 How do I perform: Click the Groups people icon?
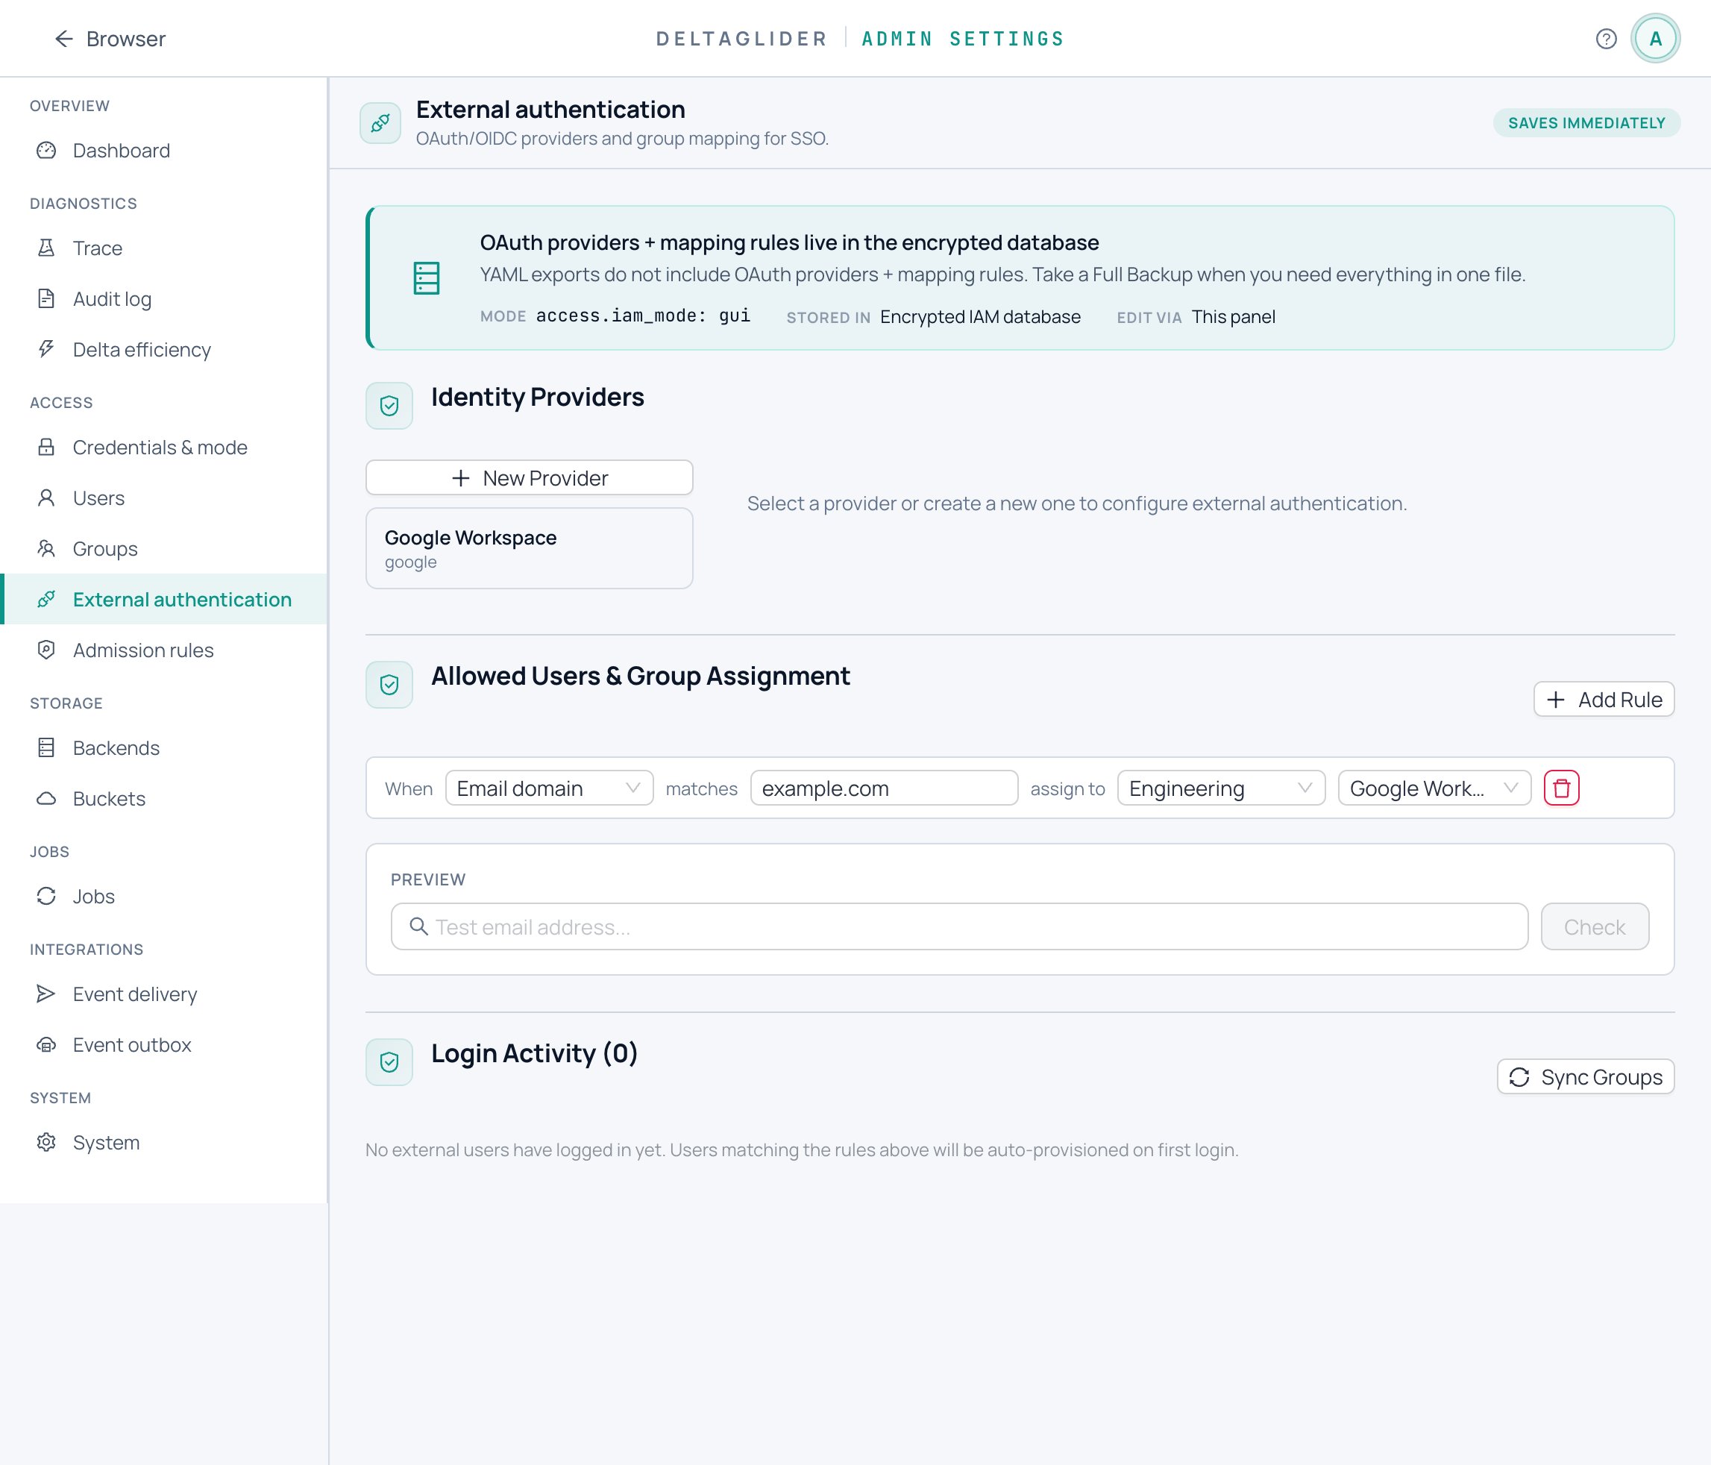(x=46, y=548)
